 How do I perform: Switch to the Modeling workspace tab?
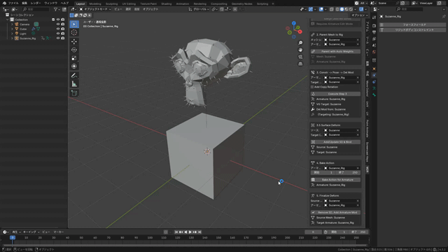(95, 3)
